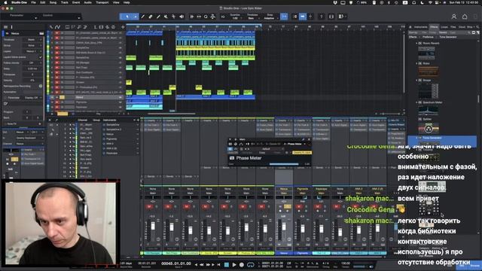The image size is (482, 271).
Task: Expand the Spectrum Meter effect entry
Action: [416, 102]
